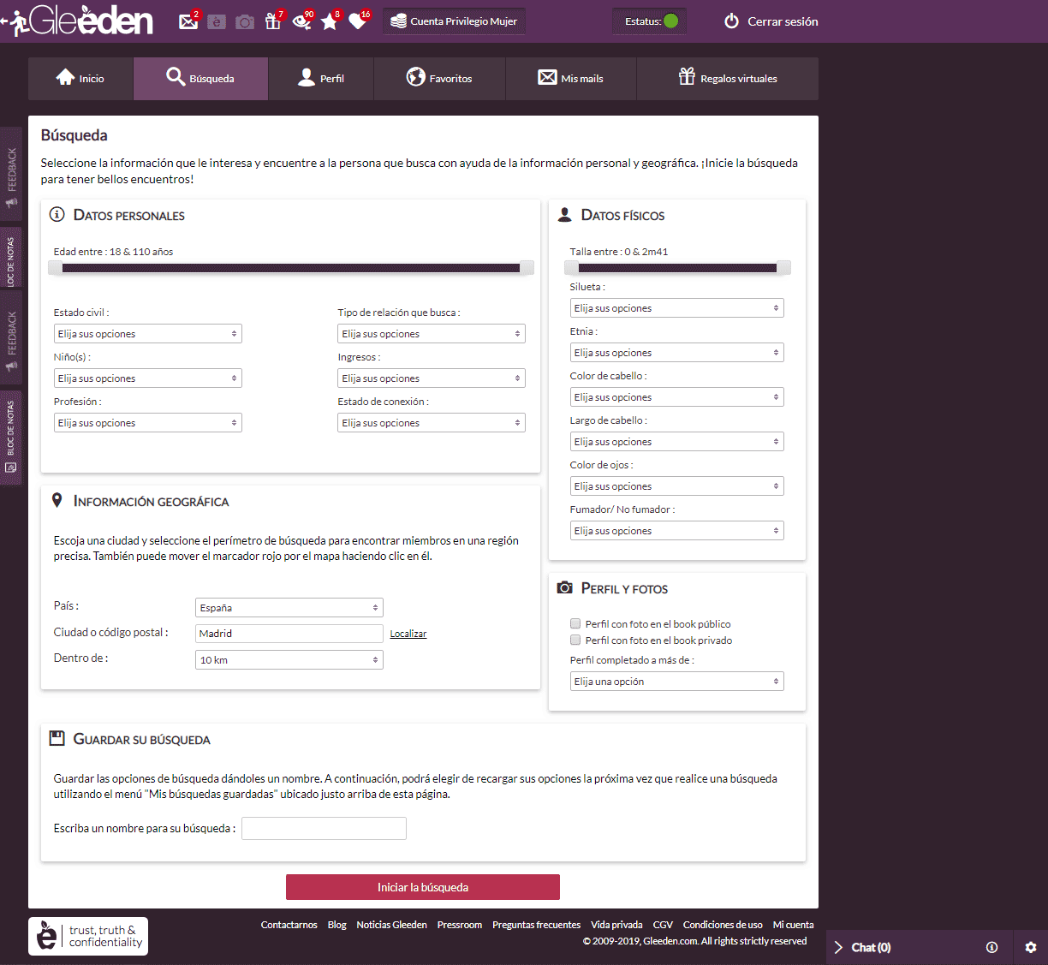
Task: Expand Profesión dropdown
Action: tap(148, 423)
